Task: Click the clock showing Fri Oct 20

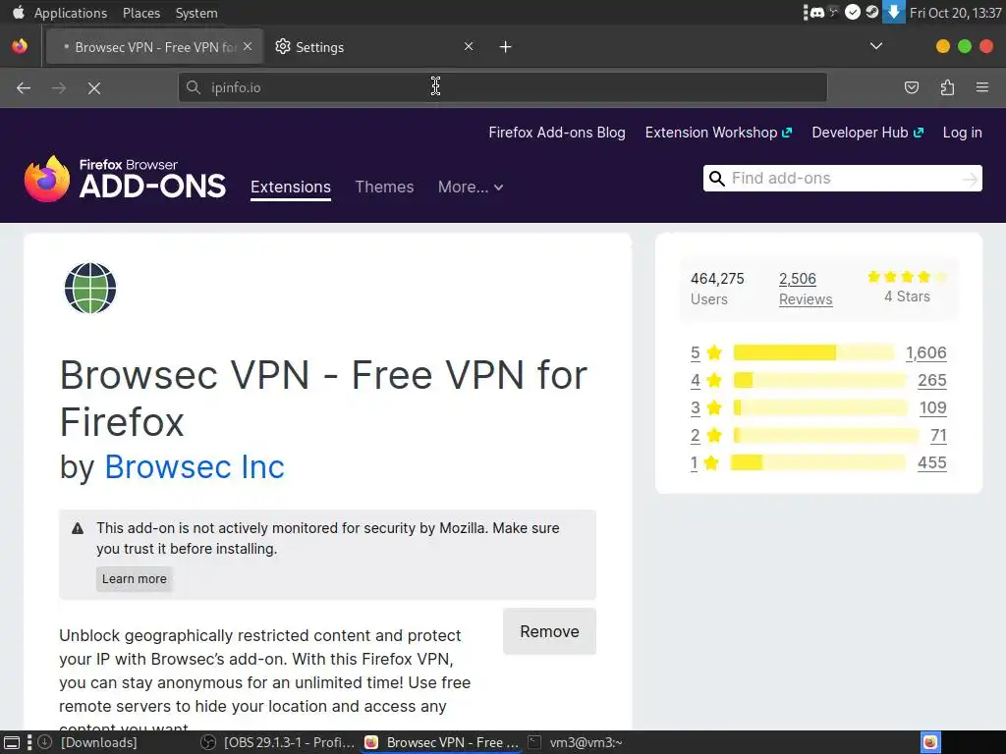Action: click(x=955, y=13)
